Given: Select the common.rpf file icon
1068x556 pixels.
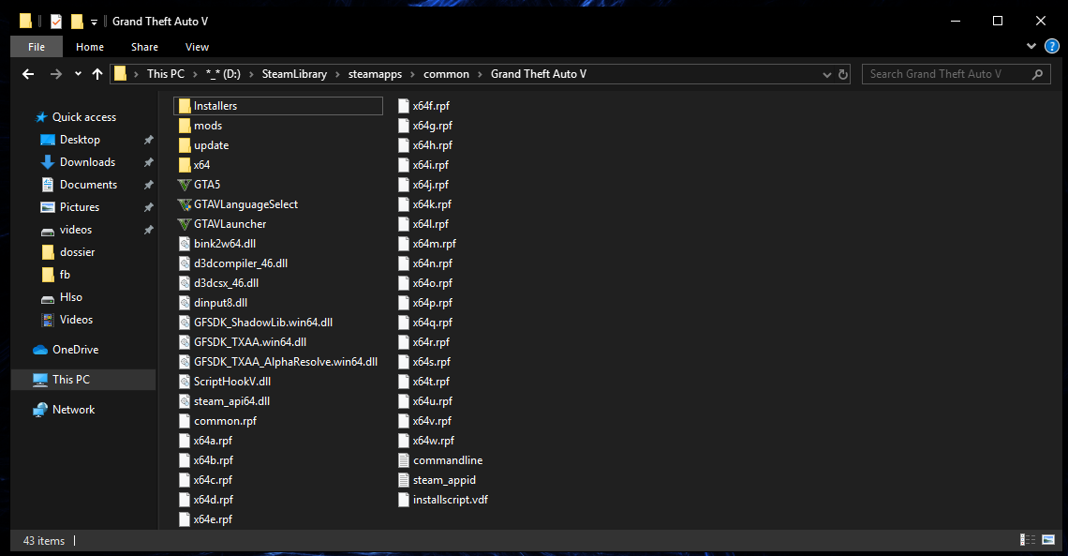Looking at the screenshot, I should 185,421.
